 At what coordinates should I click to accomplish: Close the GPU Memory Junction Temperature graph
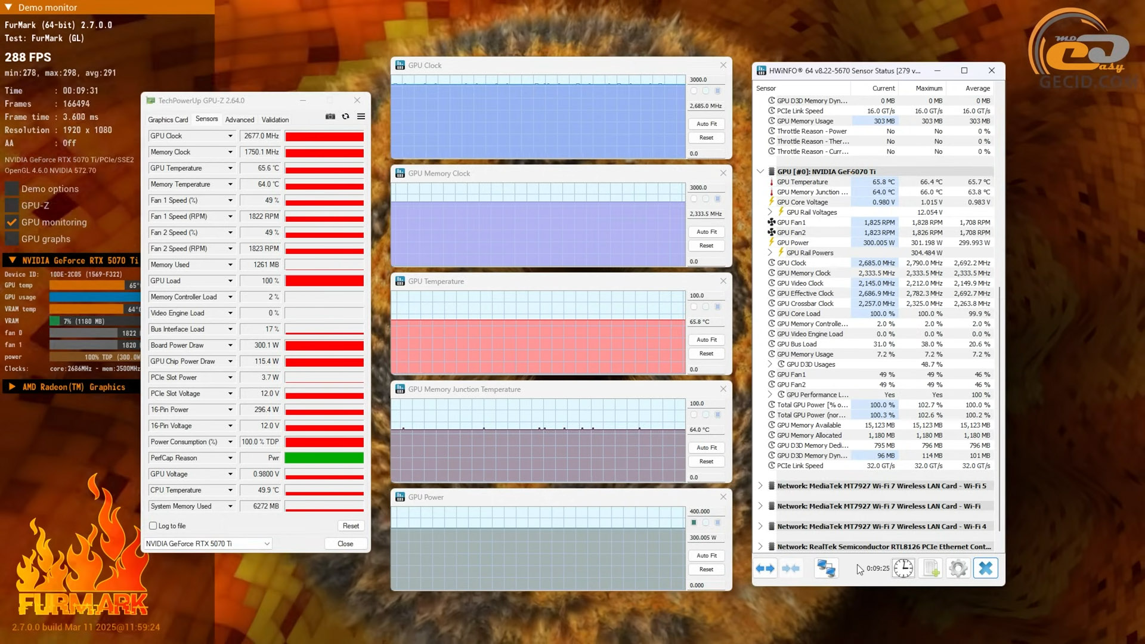pos(723,389)
